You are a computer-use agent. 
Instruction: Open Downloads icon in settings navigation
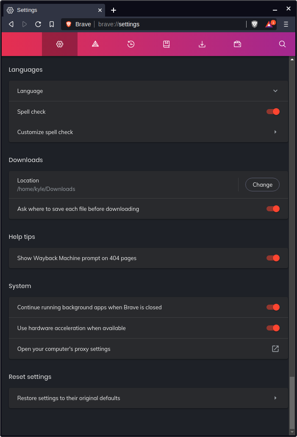tap(202, 44)
